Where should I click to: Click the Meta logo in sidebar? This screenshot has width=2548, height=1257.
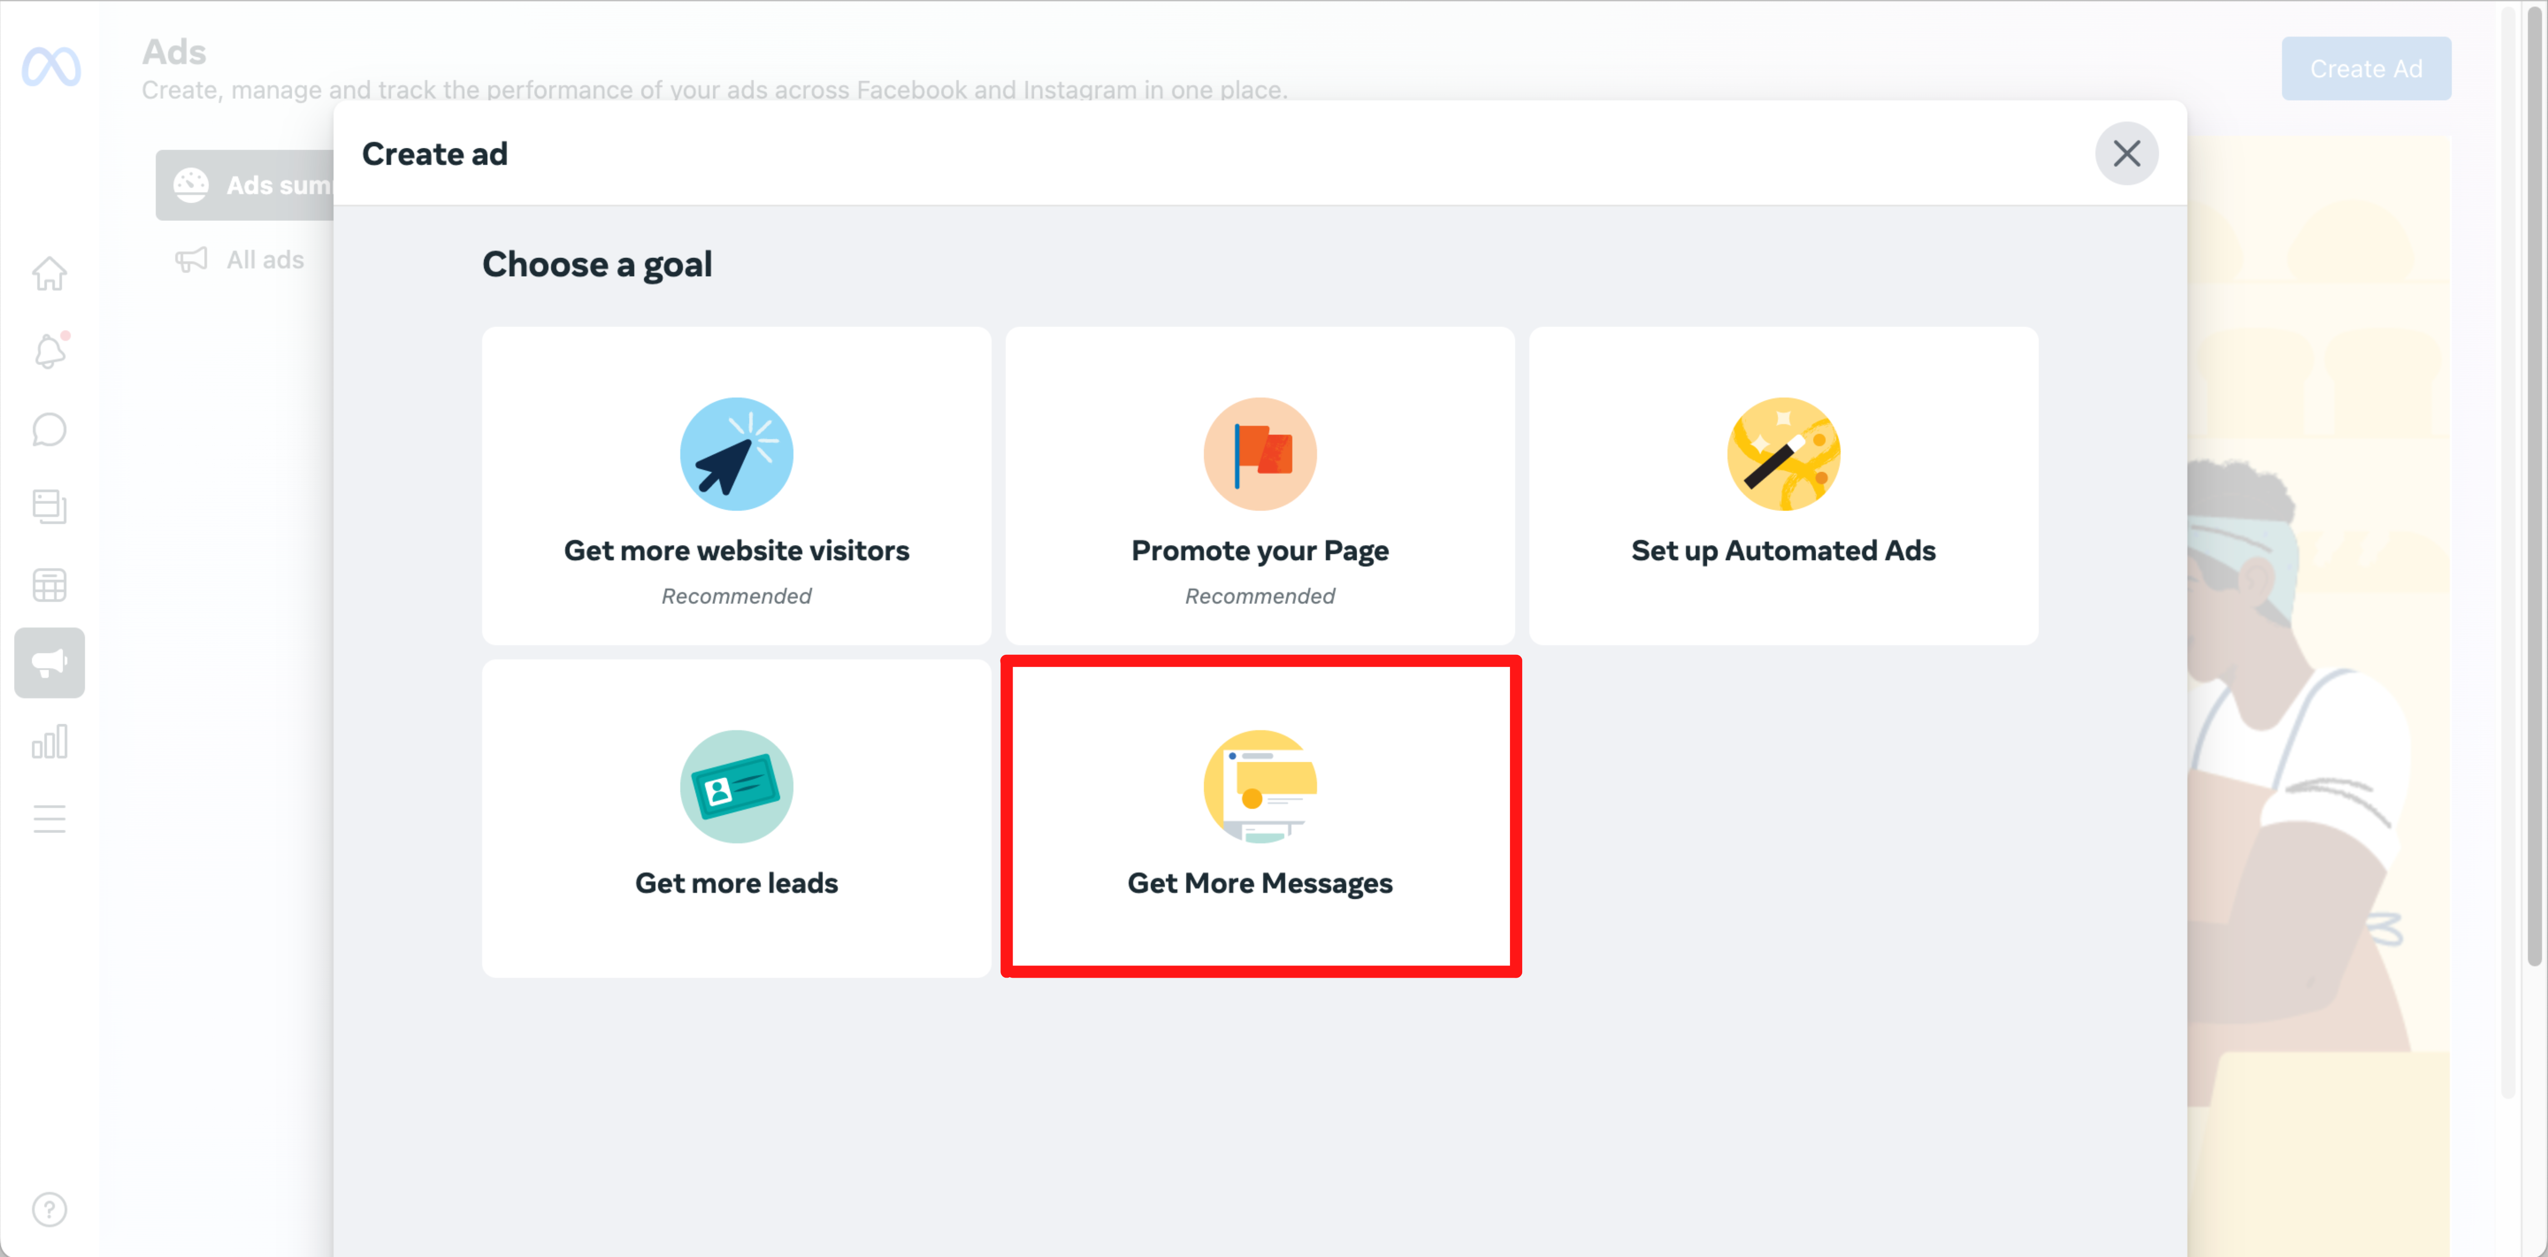(x=50, y=66)
